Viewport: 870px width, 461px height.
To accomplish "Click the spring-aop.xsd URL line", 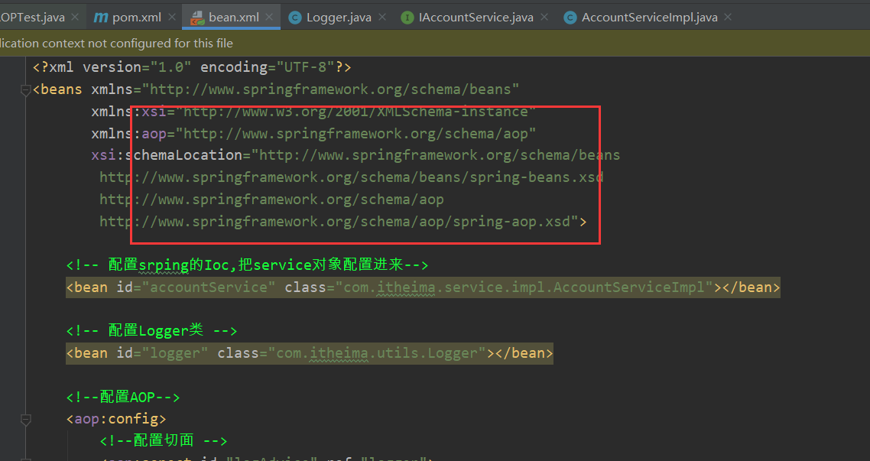I will coord(343,222).
